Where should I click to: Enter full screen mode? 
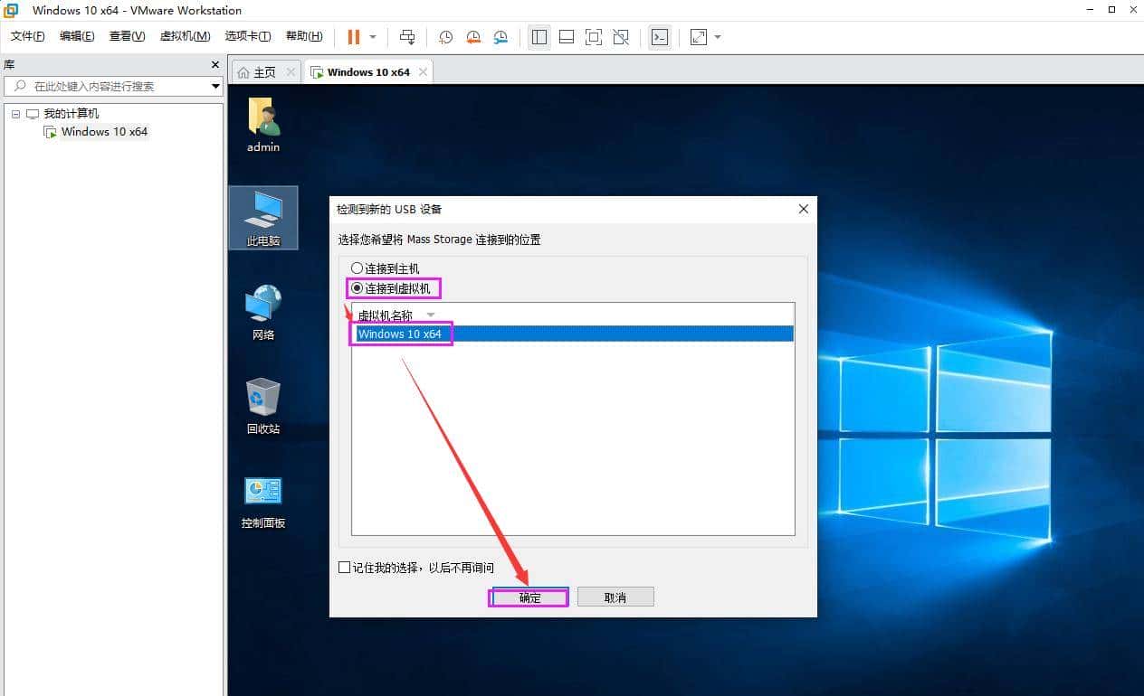click(x=593, y=37)
